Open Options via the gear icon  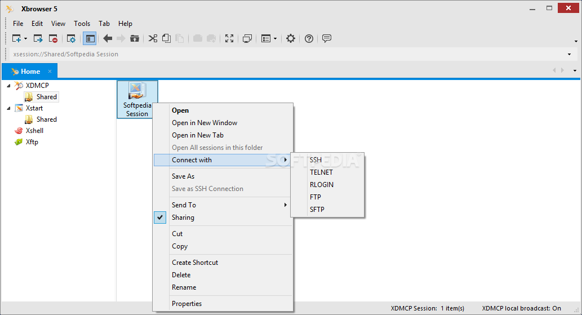point(291,38)
